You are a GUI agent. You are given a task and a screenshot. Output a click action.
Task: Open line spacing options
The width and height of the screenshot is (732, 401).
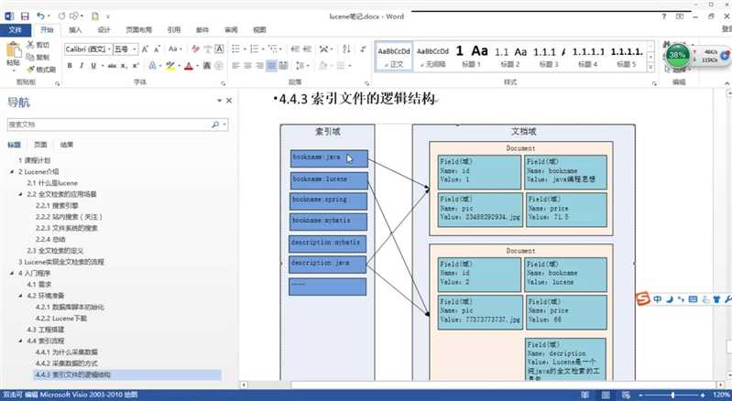pyautogui.click(x=300, y=66)
